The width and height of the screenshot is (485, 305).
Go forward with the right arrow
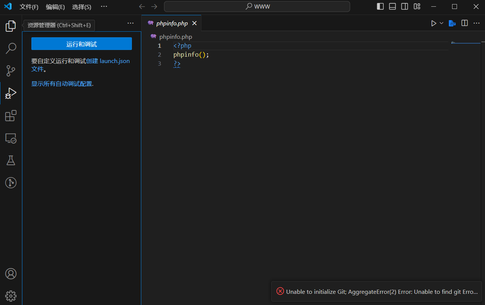click(154, 6)
